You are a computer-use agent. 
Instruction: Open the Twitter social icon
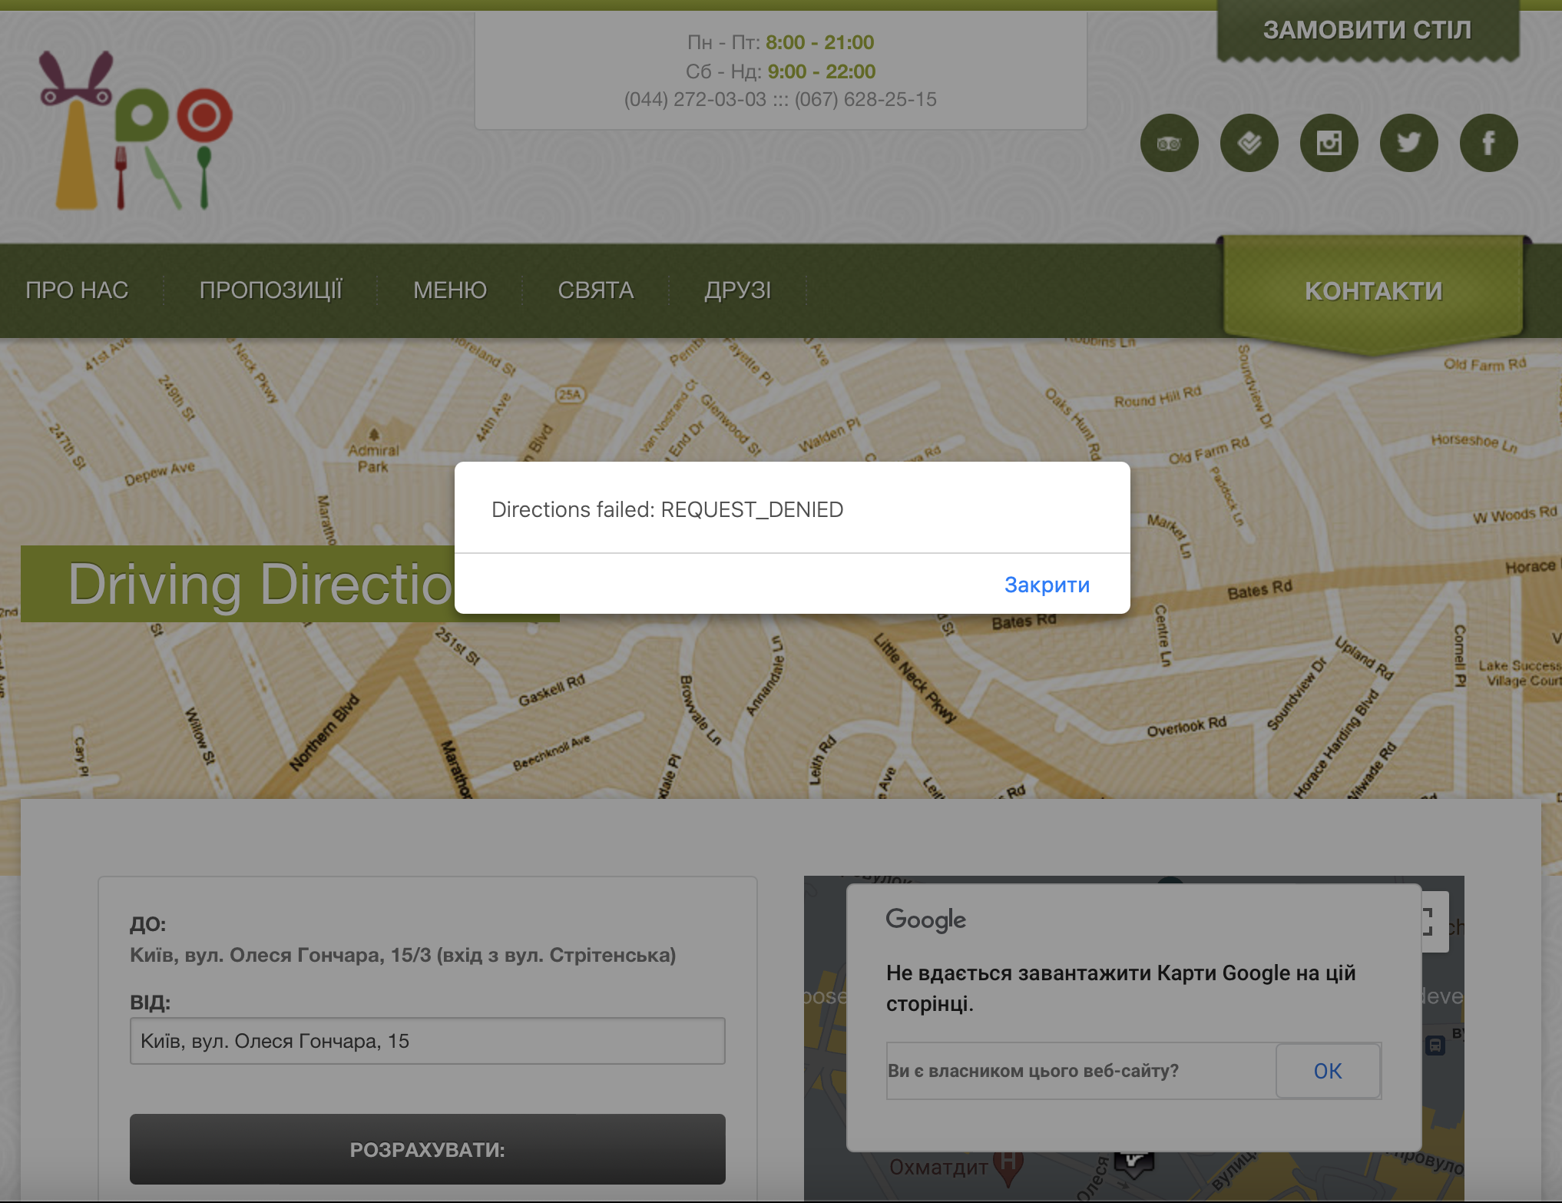tap(1408, 143)
